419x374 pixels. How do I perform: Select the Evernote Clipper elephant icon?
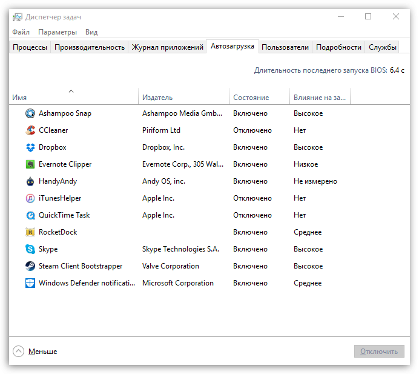coord(30,164)
